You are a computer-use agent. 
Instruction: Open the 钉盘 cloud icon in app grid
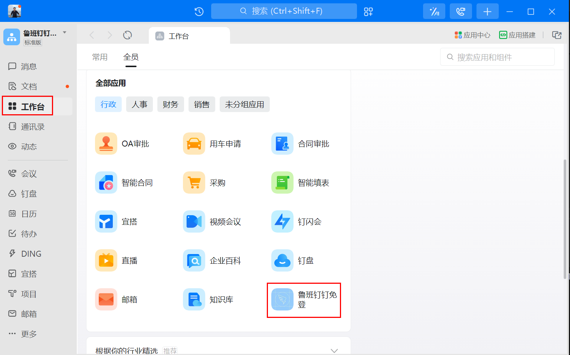[x=282, y=260]
